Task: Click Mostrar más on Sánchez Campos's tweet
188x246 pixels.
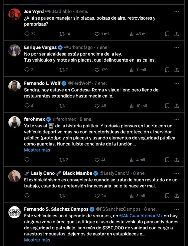Action: pyautogui.click(x=37, y=240)
